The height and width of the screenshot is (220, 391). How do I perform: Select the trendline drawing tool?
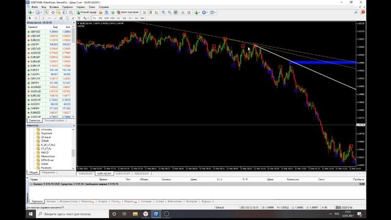click(x=55, y=18)
